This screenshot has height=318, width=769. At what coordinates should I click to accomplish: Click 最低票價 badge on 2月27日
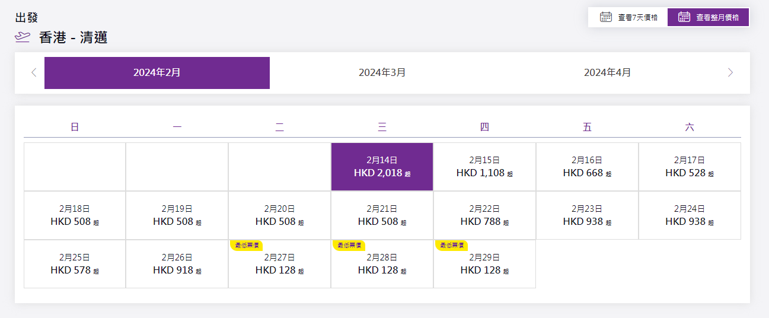[245, 245]
